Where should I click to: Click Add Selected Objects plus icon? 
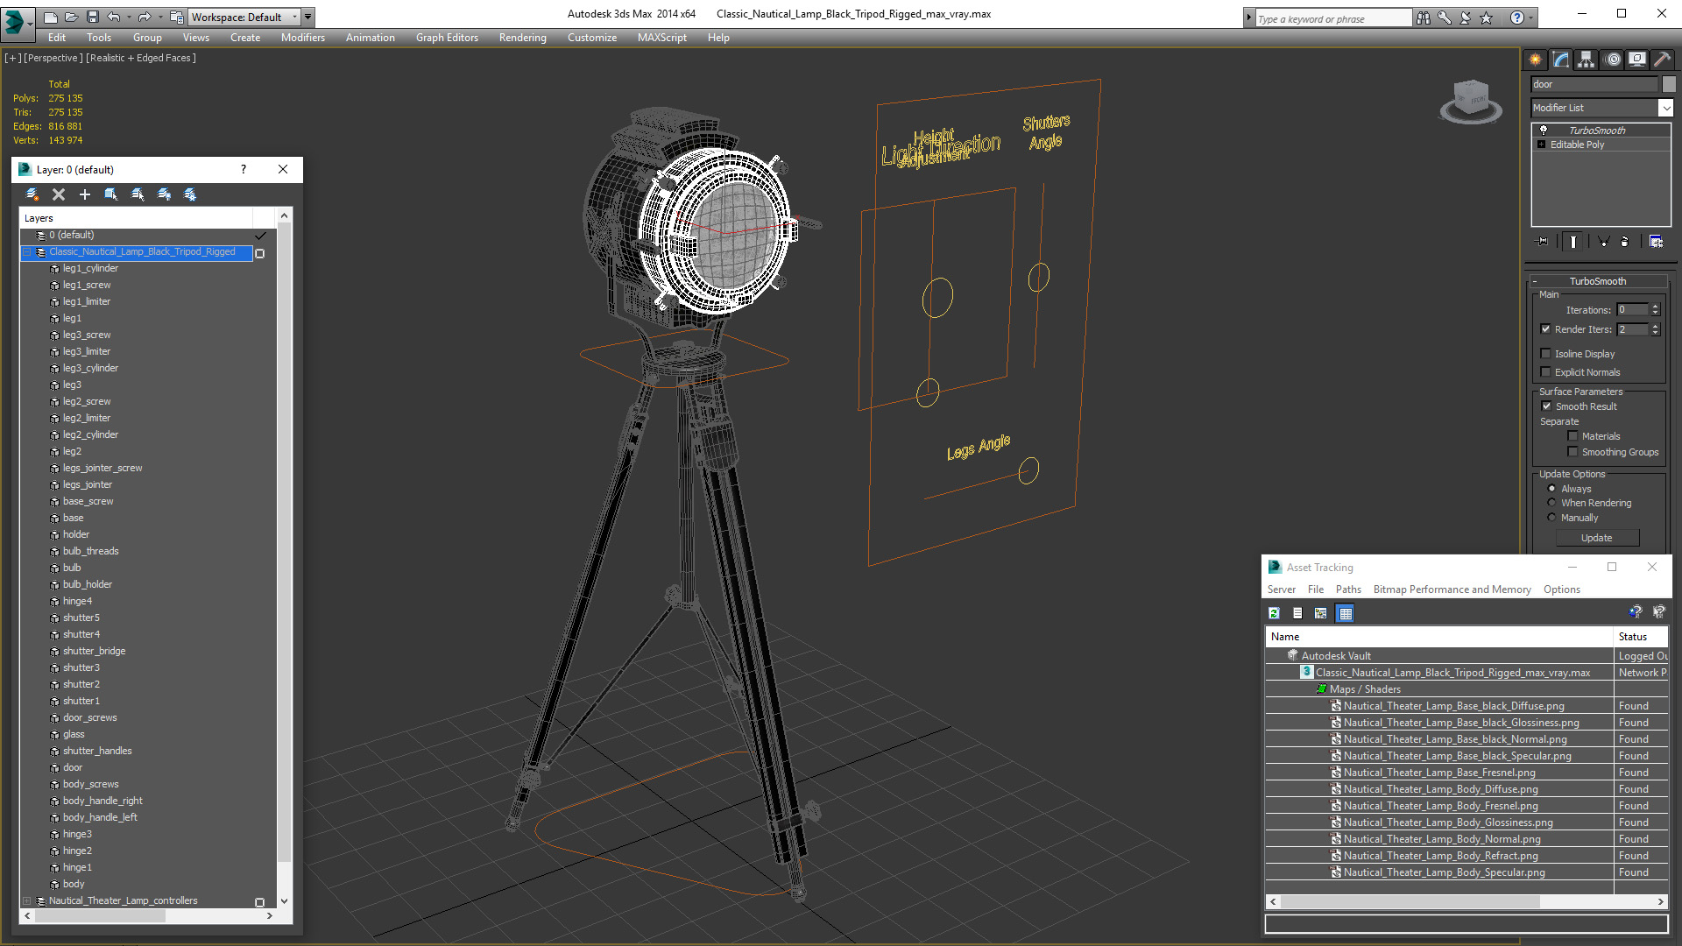(85, 194)
